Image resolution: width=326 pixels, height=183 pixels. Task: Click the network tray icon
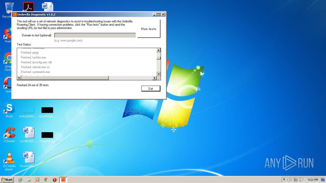[296, 180]
